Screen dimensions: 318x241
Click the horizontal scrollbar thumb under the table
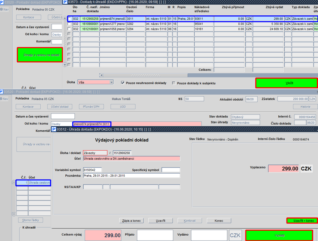145,75
